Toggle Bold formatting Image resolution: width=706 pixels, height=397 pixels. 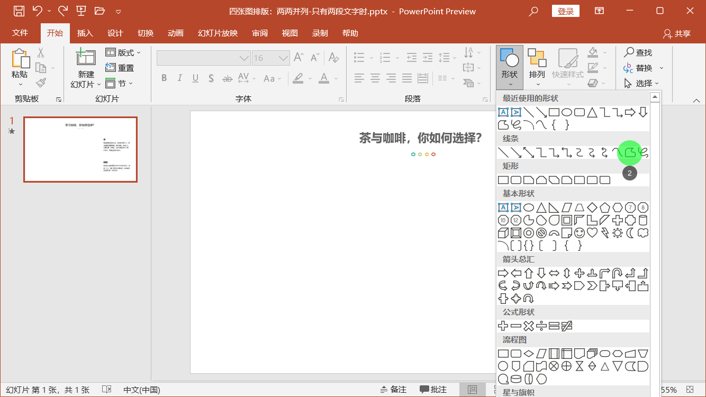pyautogui.click(x=164, y=78)
